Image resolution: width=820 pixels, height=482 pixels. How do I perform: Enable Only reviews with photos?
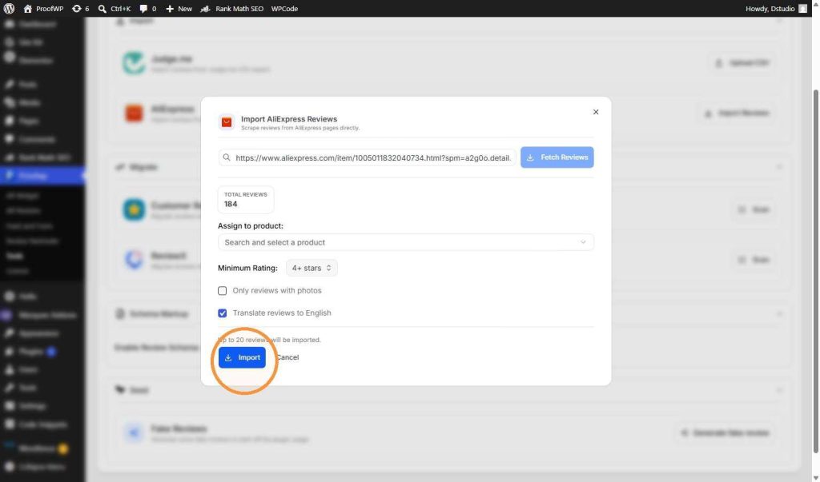click(223, 290)
